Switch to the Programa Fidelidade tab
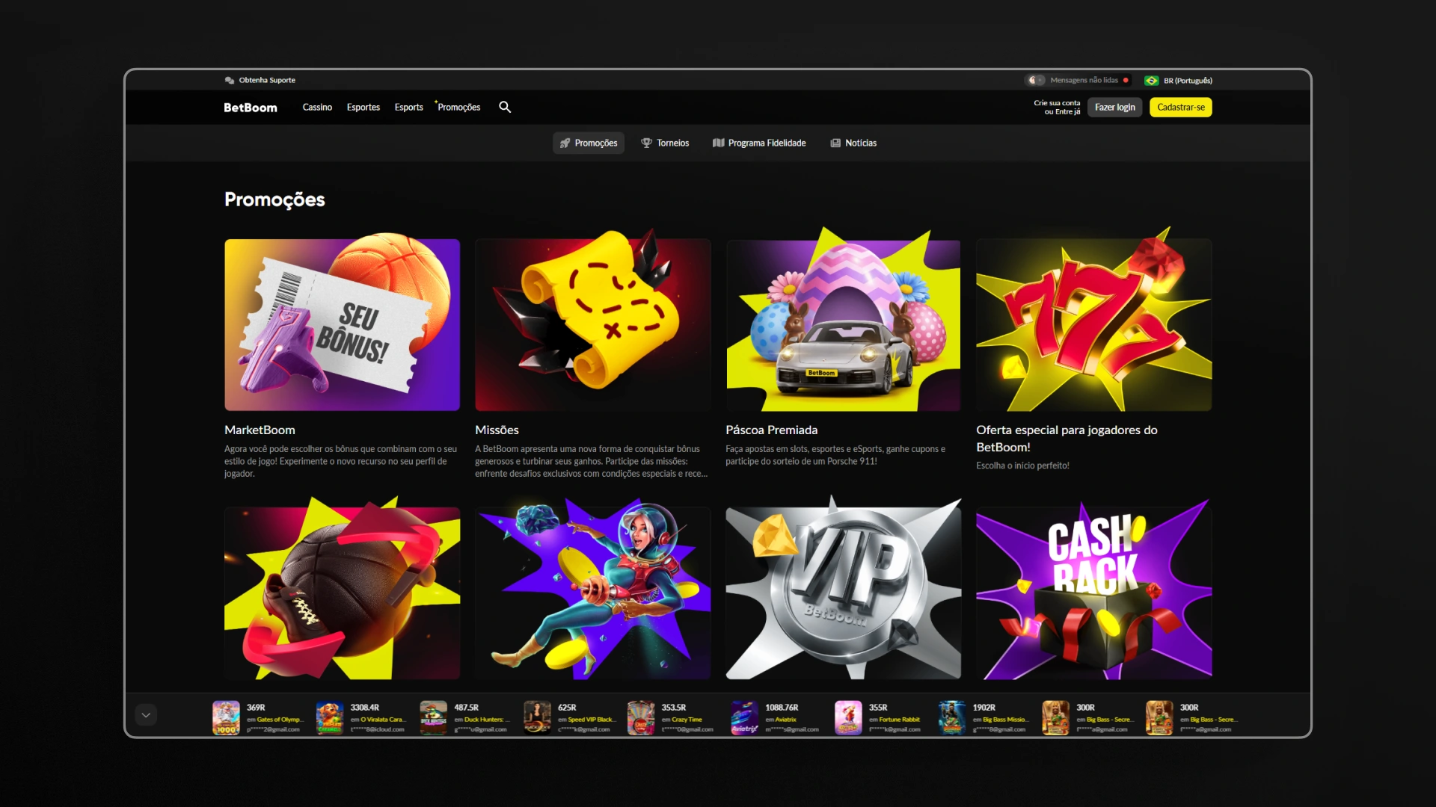Screen dimensions: 1436x807 click(759, 143)
